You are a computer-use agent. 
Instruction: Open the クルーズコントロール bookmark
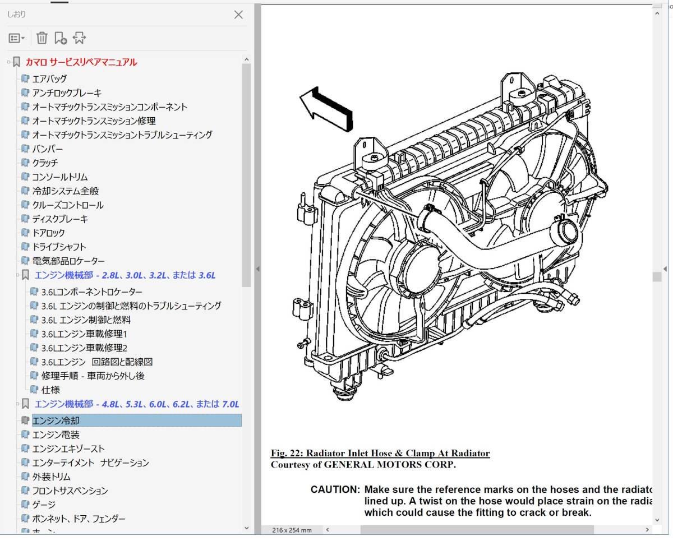pos(68,205)
